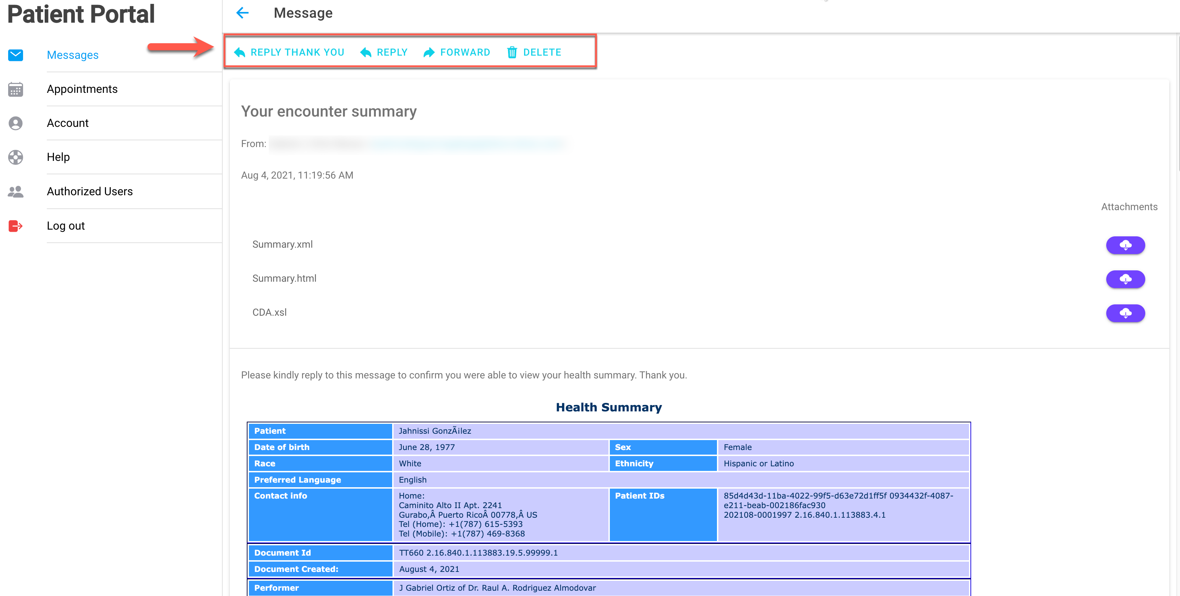Click the back arrow next to Message
The height and width of the screenshot is (596, 1180).
coord(242,13)
